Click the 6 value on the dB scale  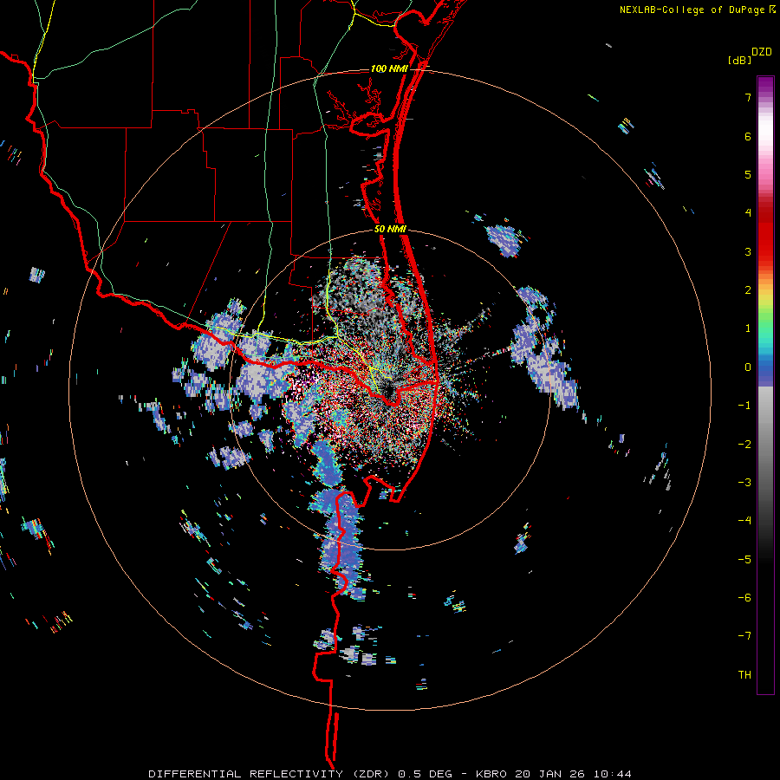(x=748, y=136)
